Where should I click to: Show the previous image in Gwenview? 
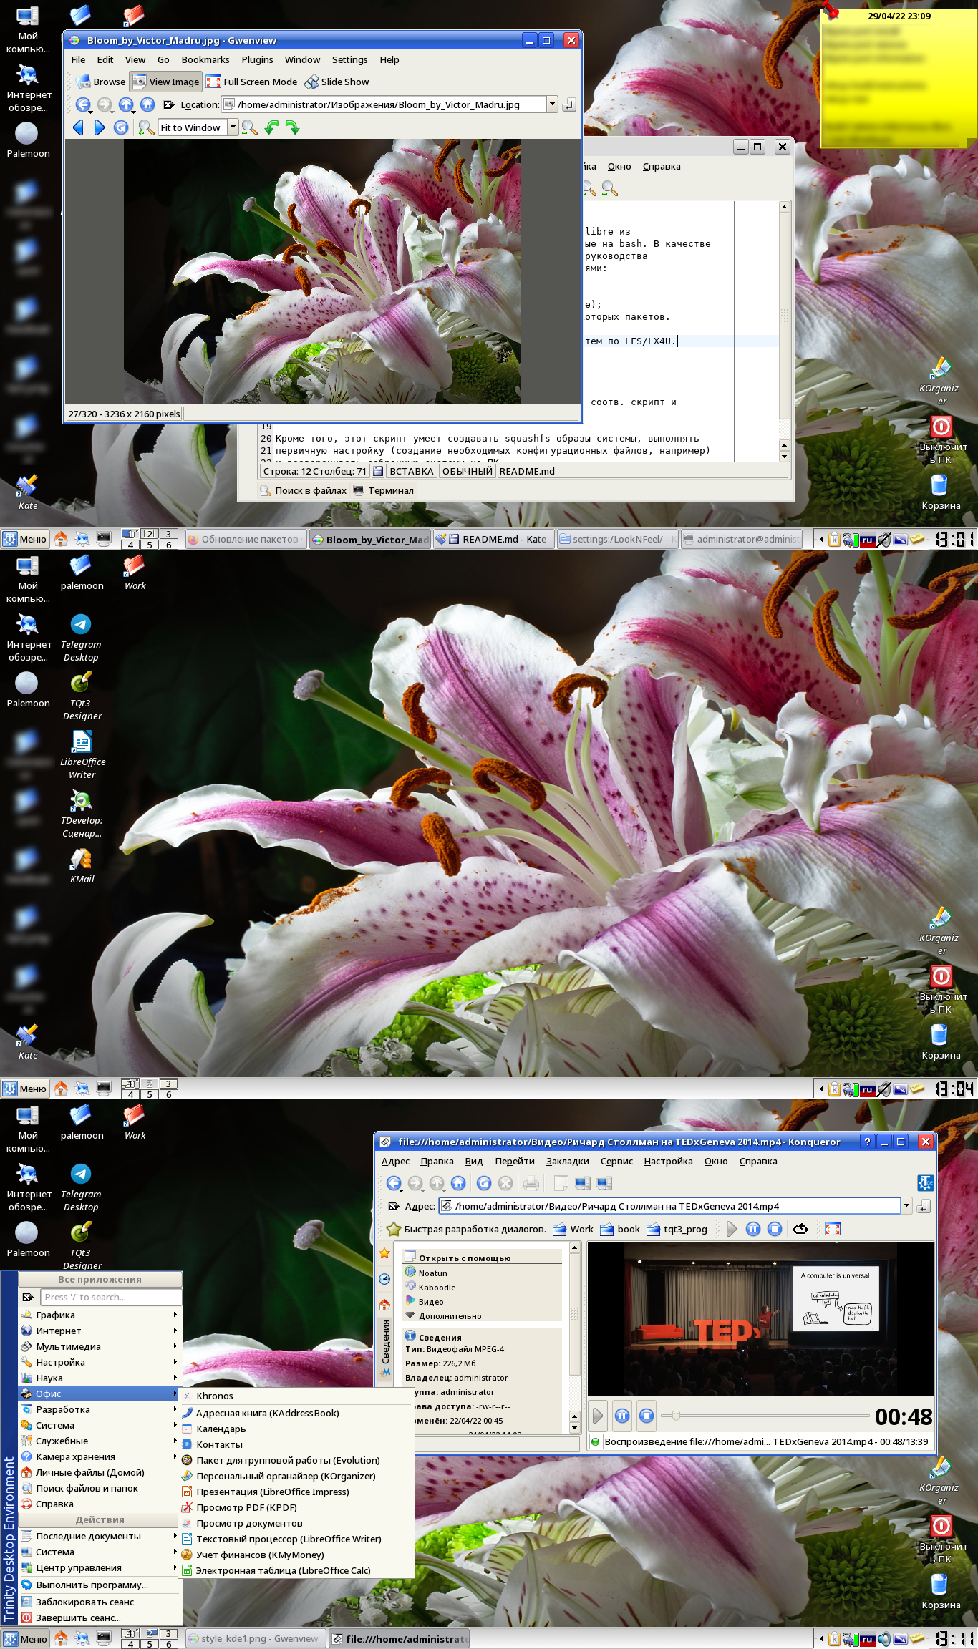[x=78, y=127]
